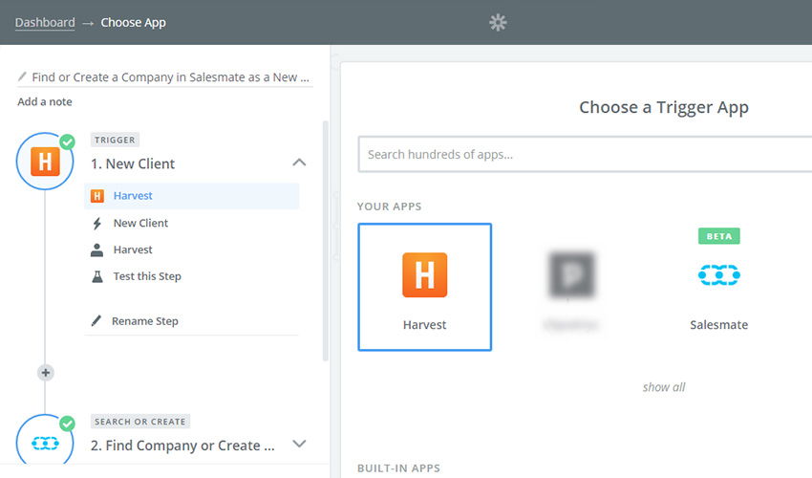This screenshot has width=812, height=478.
Task: Click the BUILT-IN APPS section heading
Action: (x=398, y=468)
